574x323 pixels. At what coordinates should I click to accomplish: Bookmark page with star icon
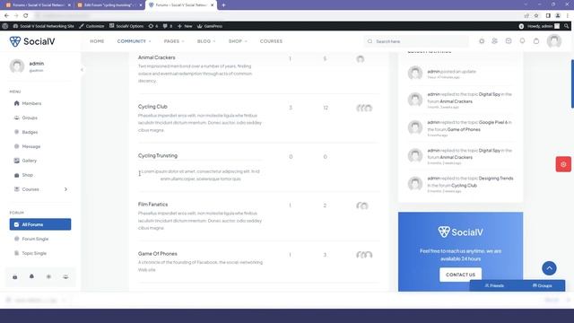(536, 15)
